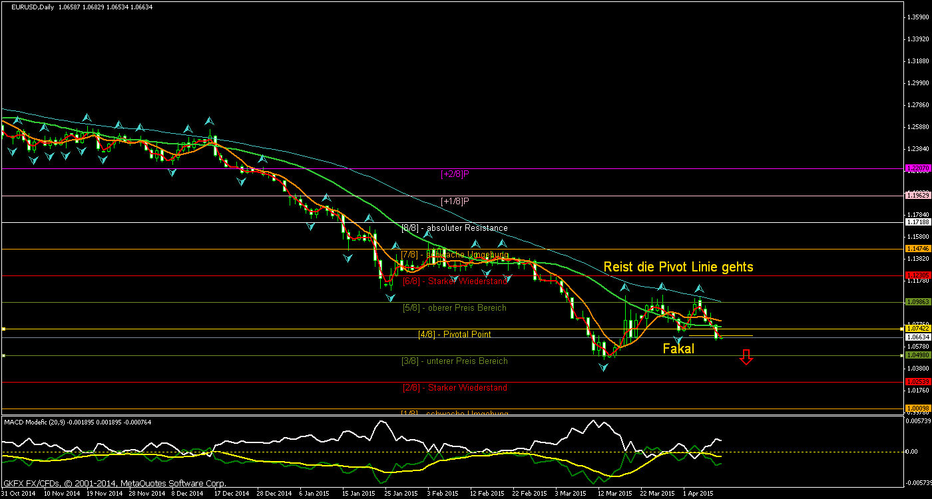The height and width of the screenshot is (499, 932).
Task: Select the cyan up-fractal under the late-January low
Action: [x=391, y=297]
